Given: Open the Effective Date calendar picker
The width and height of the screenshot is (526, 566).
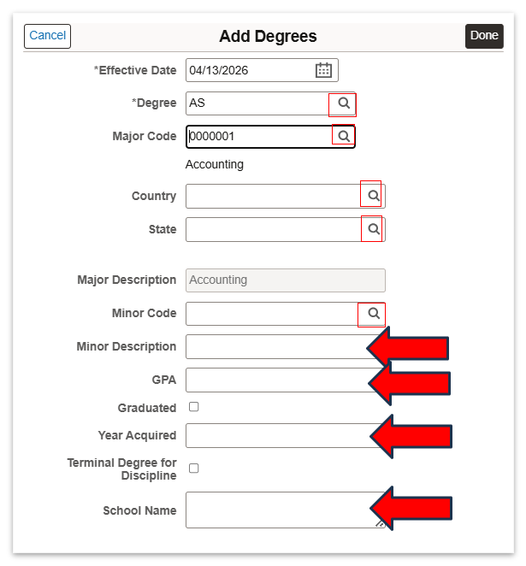Looking at the screenshot, I should pyautogui.click(x=323, y=70).
